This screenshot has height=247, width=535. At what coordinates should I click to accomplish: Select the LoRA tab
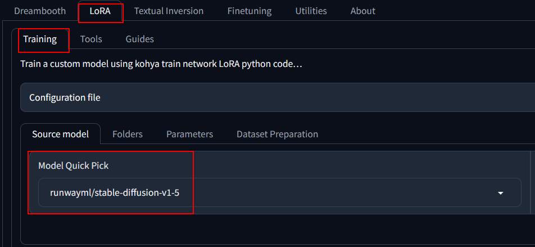click(x=100, y=11)
